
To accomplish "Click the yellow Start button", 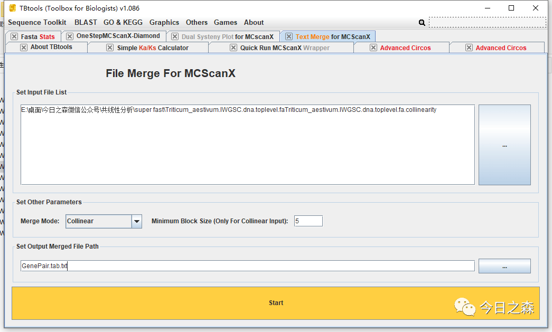I will point(276,303).
